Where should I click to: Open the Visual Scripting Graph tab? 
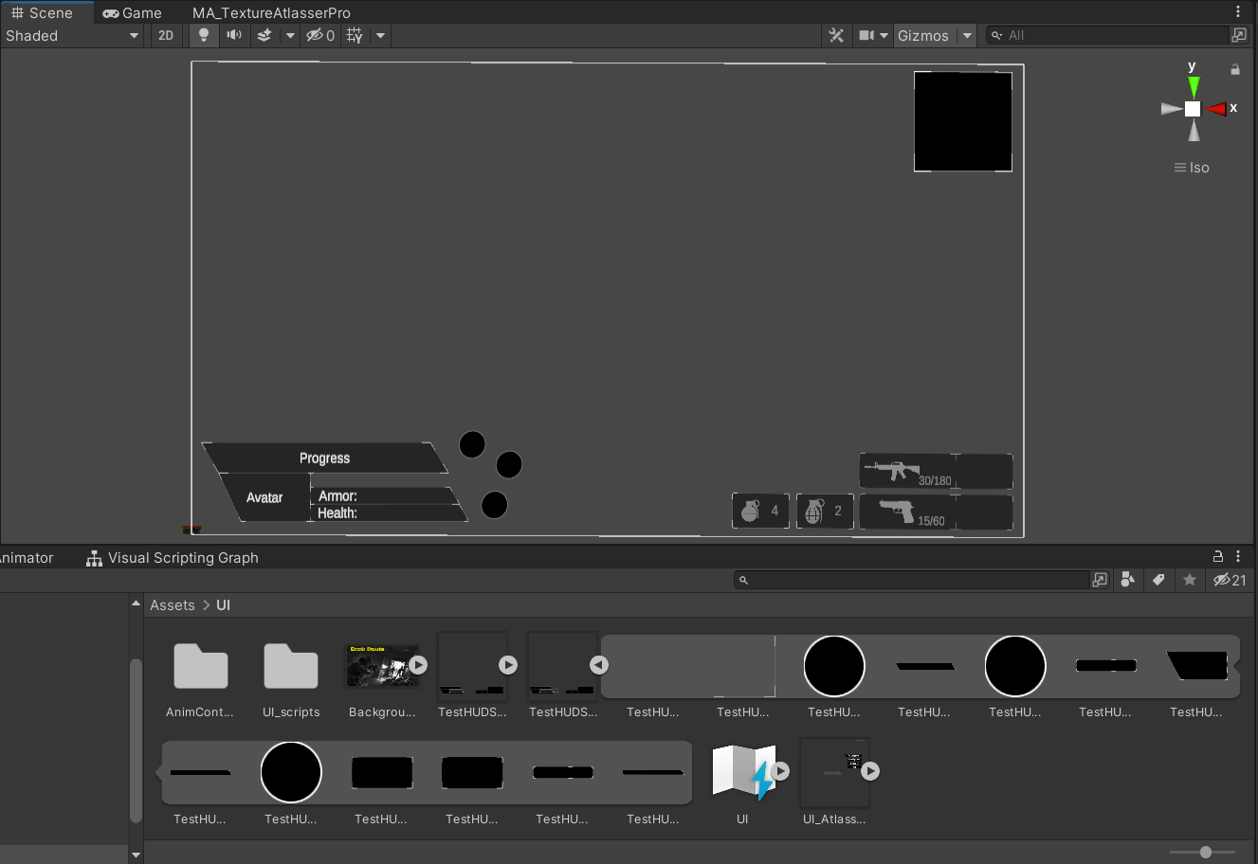point(183,558)
